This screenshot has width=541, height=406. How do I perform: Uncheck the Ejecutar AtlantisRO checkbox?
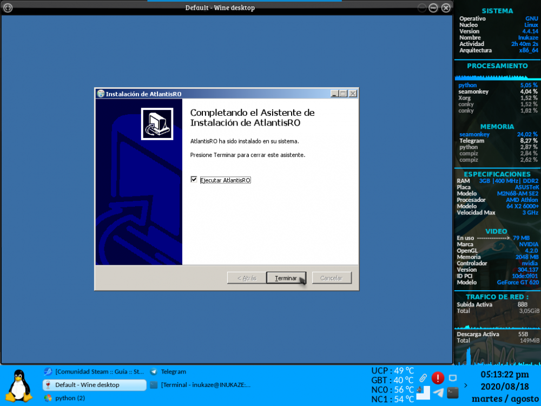tap(194, 180)
